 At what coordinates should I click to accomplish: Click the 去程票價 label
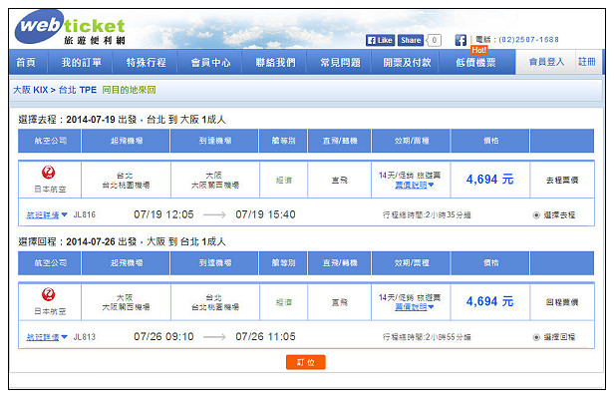tap(562, 181)
